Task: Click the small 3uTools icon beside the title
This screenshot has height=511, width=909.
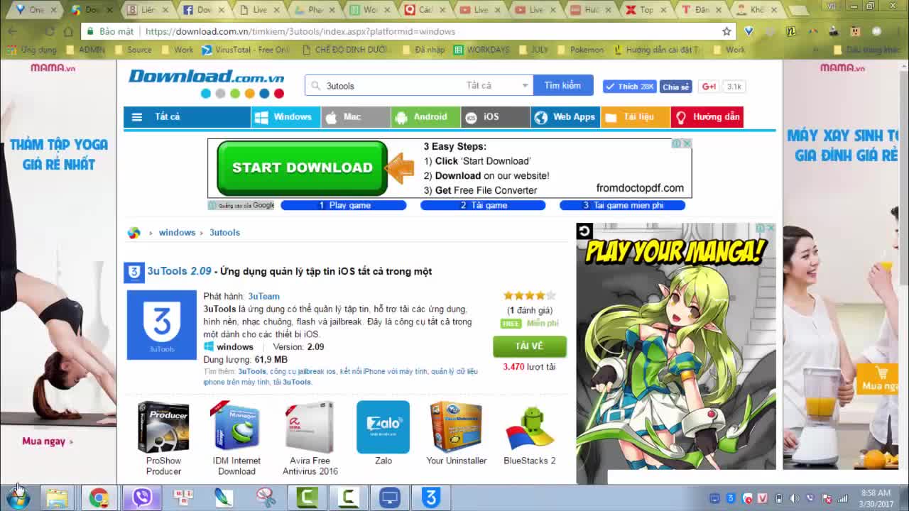Action: click(x=134, y=272)
